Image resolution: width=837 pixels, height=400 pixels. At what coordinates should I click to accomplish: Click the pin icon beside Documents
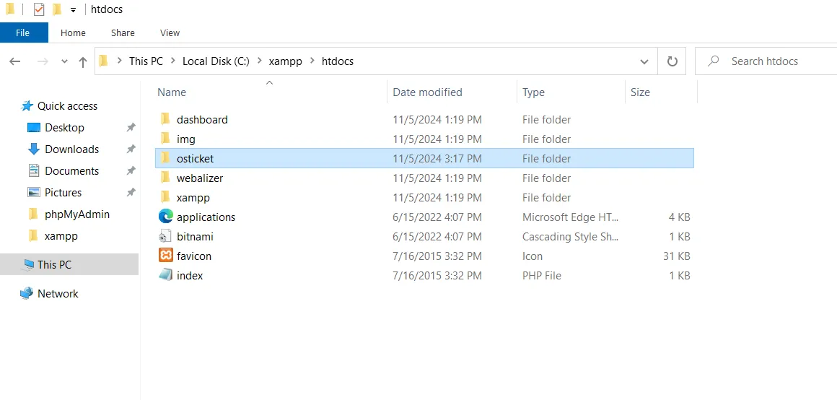tap(131, 171)
